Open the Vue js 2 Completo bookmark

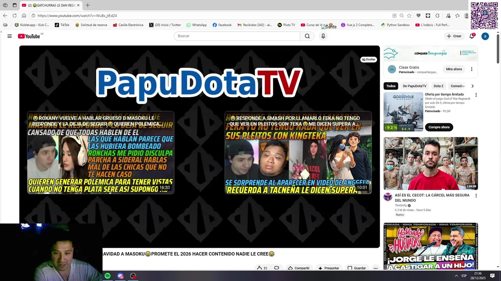[358, 25]
